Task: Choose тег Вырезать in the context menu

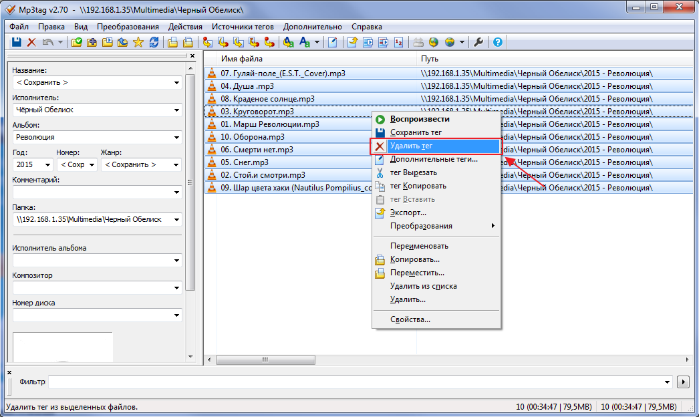Action: pyautogui.click(x=436, y=172)
